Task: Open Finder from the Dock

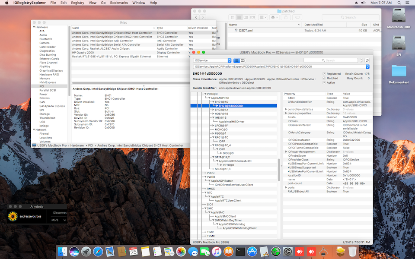Action: pyautogui.click(x=62, y=252)
